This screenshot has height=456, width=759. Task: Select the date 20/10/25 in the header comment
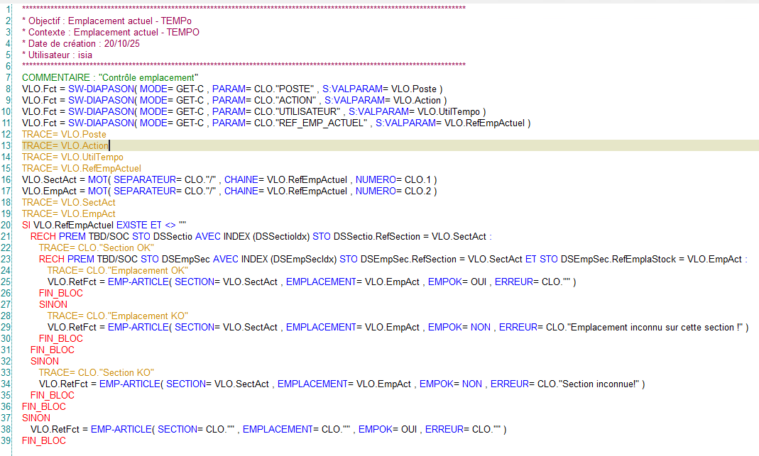tap(121, 43)
